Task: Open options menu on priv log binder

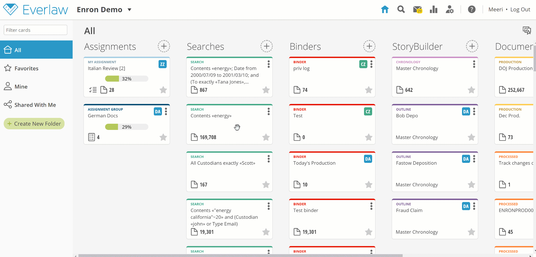Action: (x=371, y=64)
